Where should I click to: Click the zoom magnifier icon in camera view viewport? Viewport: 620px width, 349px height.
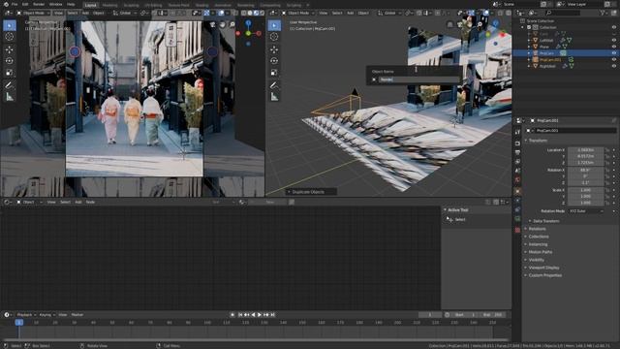232,24
